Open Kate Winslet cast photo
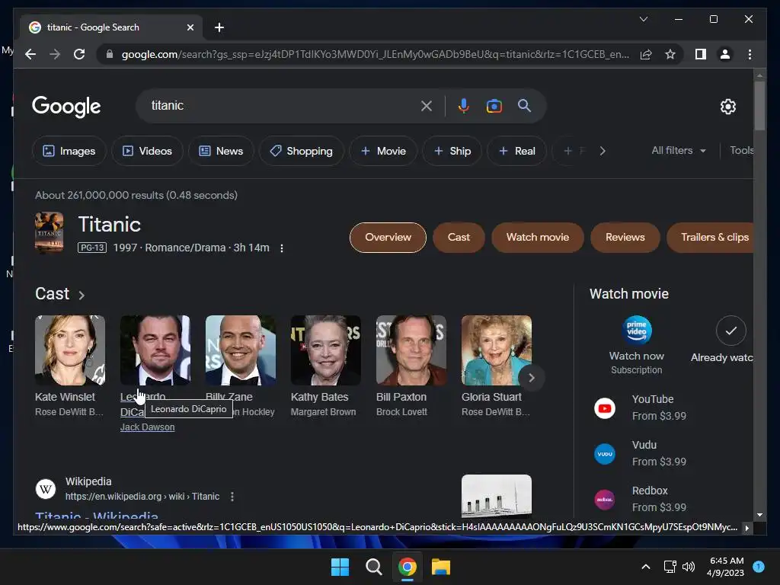The image size is (780, 585). point(70,350)
